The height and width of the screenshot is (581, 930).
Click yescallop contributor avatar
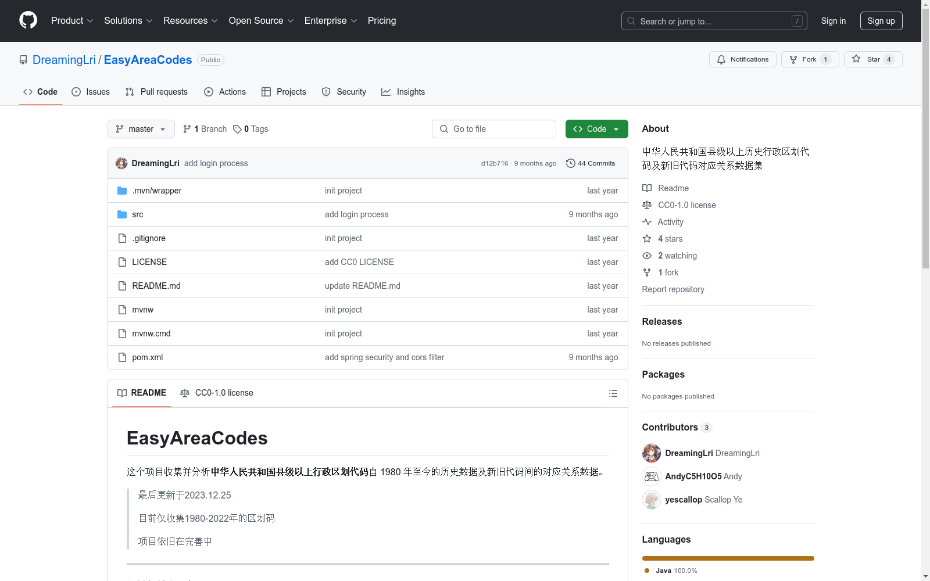pos(652,500)
